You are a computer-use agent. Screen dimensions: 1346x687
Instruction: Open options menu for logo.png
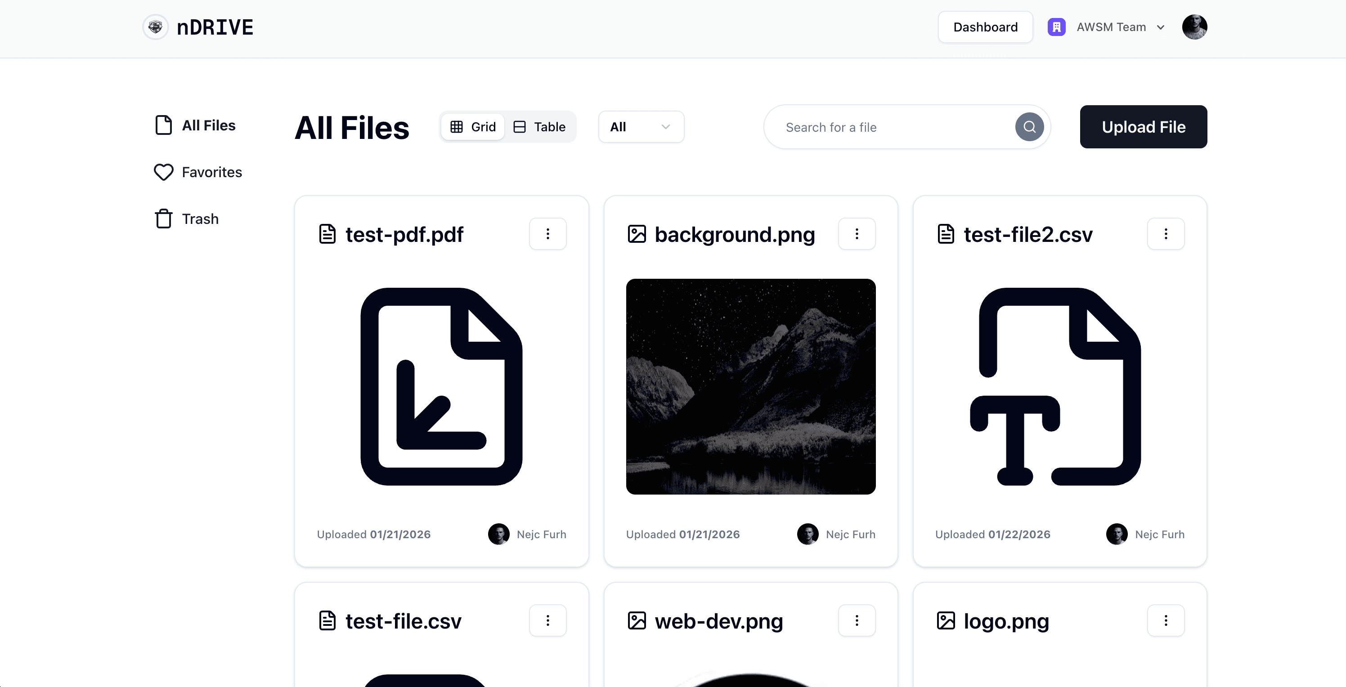tap(1165, 620)
